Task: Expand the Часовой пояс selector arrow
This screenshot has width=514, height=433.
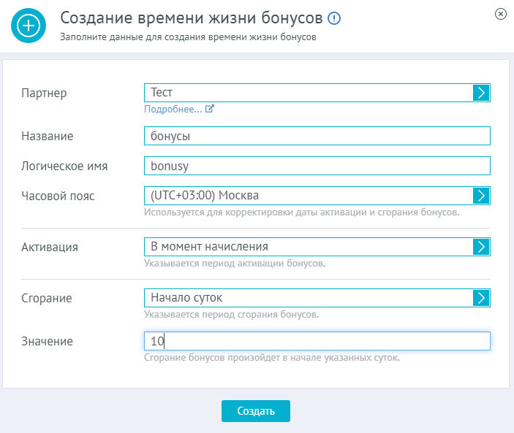Action: [x=481, y=196]
